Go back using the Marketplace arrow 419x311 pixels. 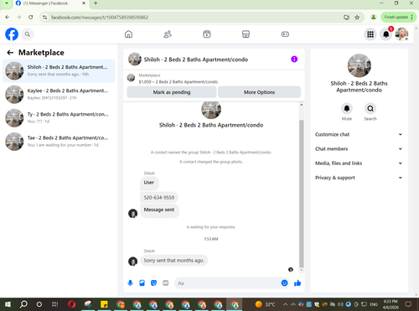coord(10,53)
